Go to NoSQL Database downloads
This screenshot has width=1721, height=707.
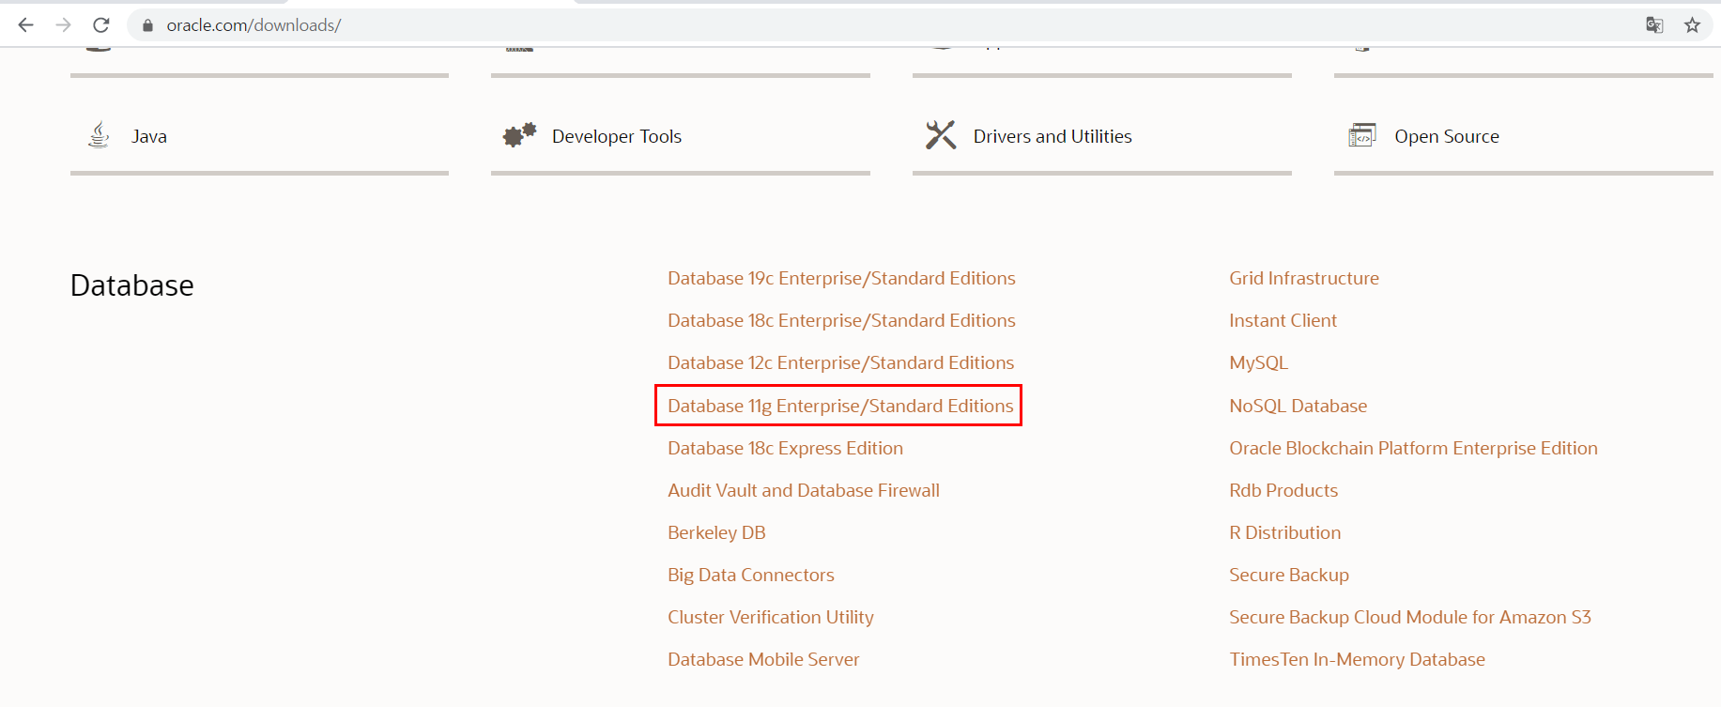coord(1298,407)
